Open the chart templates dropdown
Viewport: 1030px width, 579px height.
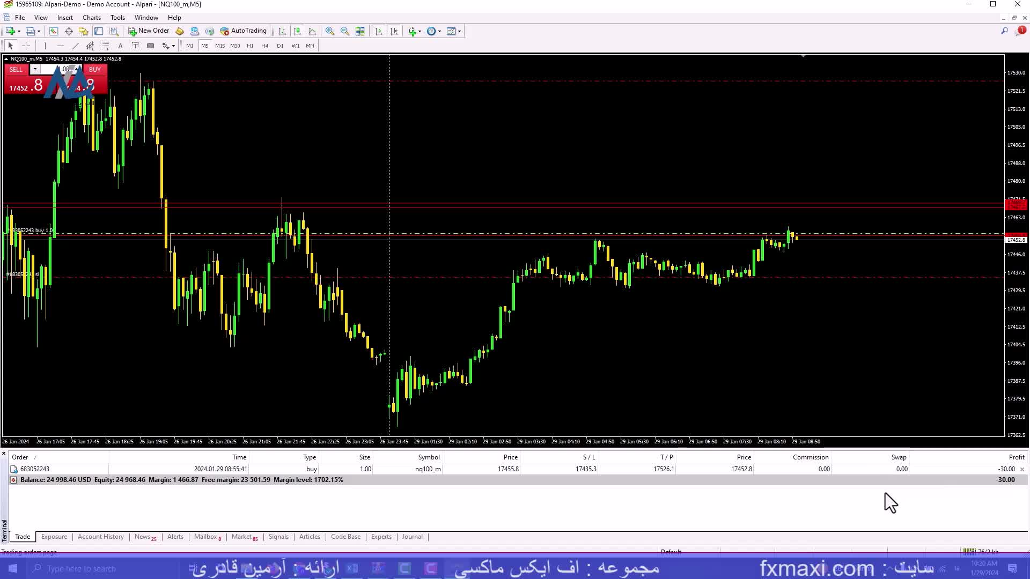click(454, 31)
